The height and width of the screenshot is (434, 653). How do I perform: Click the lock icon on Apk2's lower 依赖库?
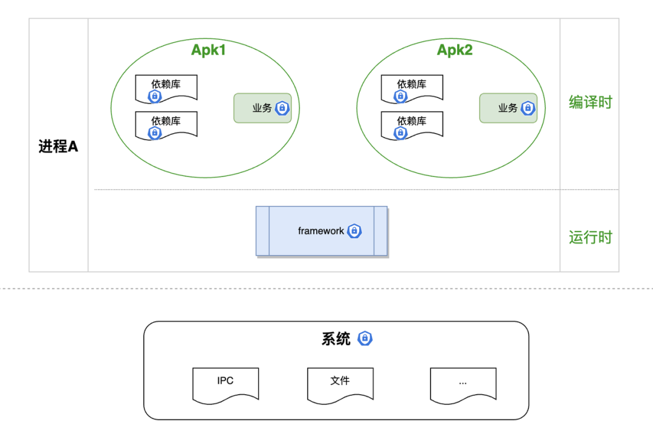[x=400, y=133]
